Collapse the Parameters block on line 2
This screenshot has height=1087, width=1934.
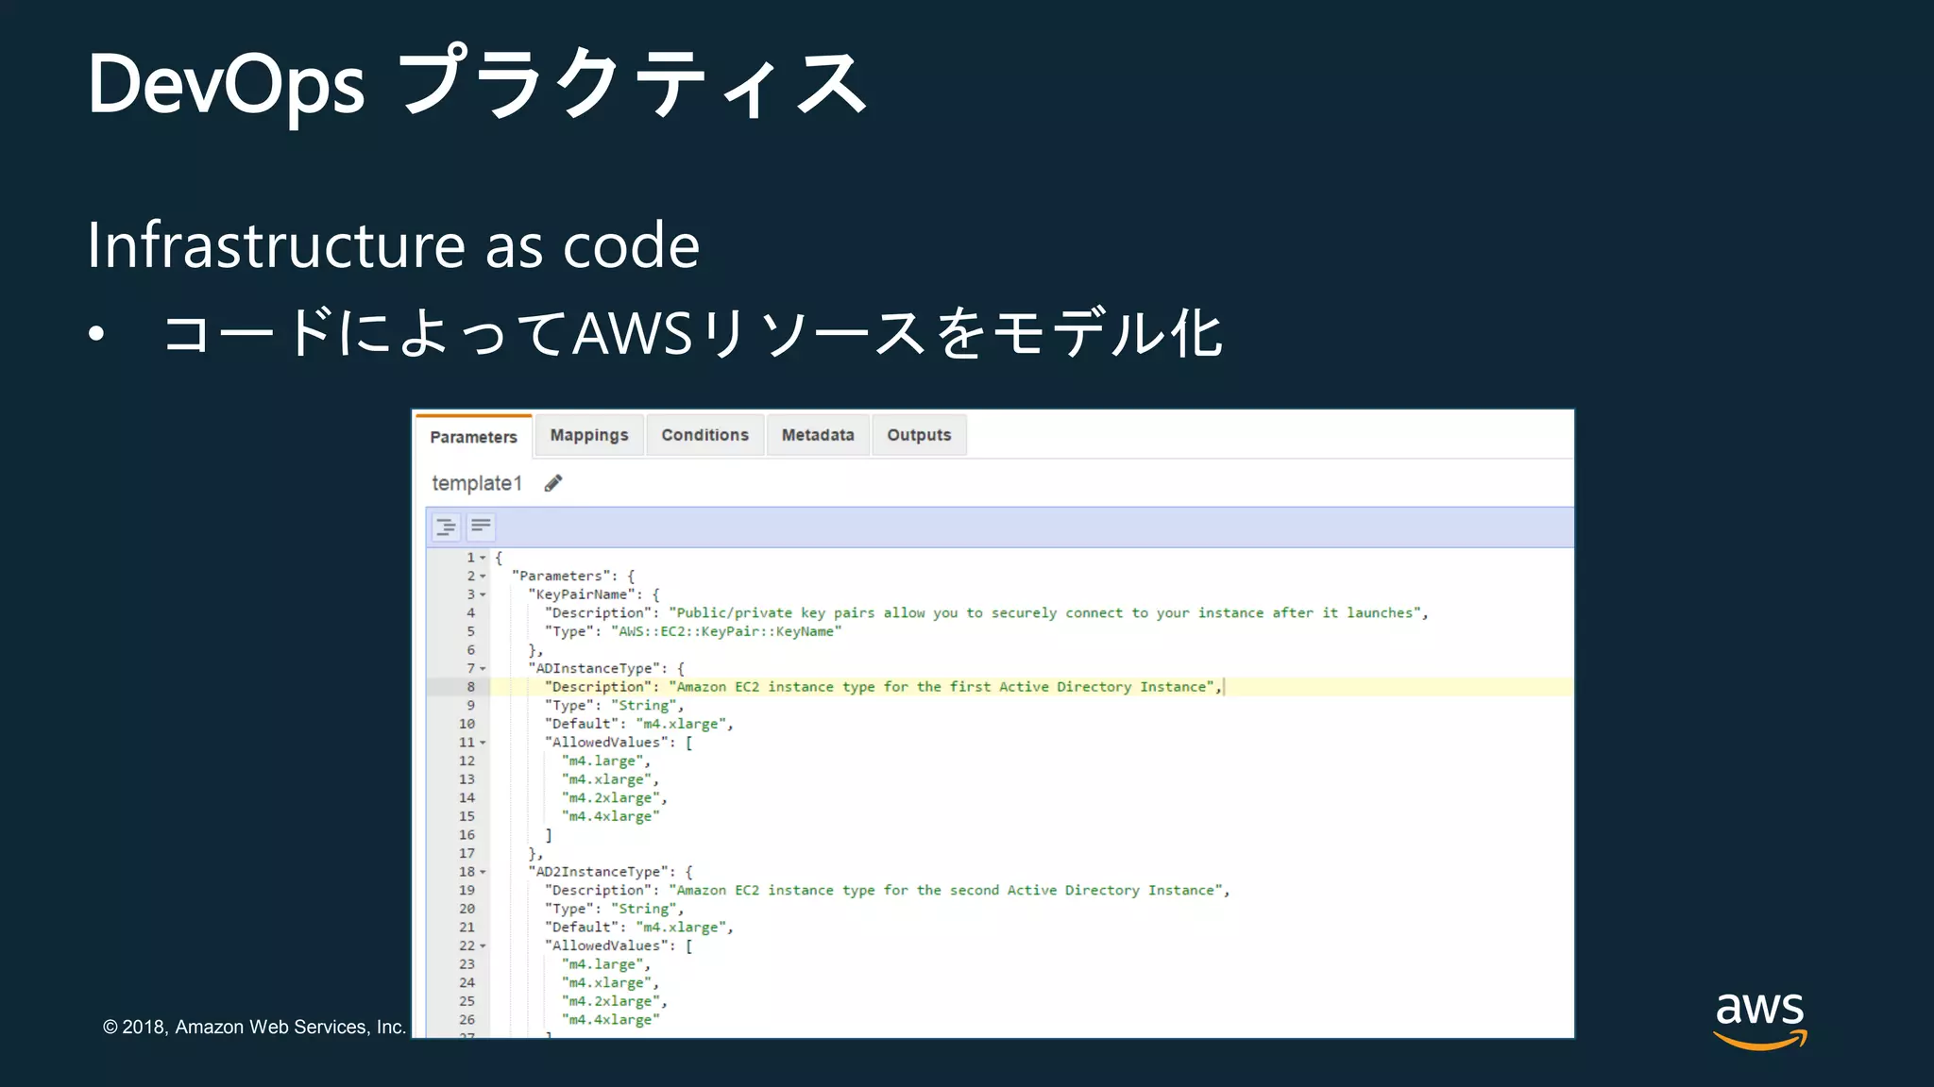(x=483, y=577)
